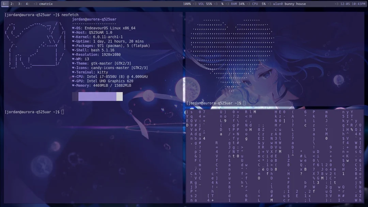Click the heart icon before VOL
Screen dimensions: 368x207
tap(195, 4)
